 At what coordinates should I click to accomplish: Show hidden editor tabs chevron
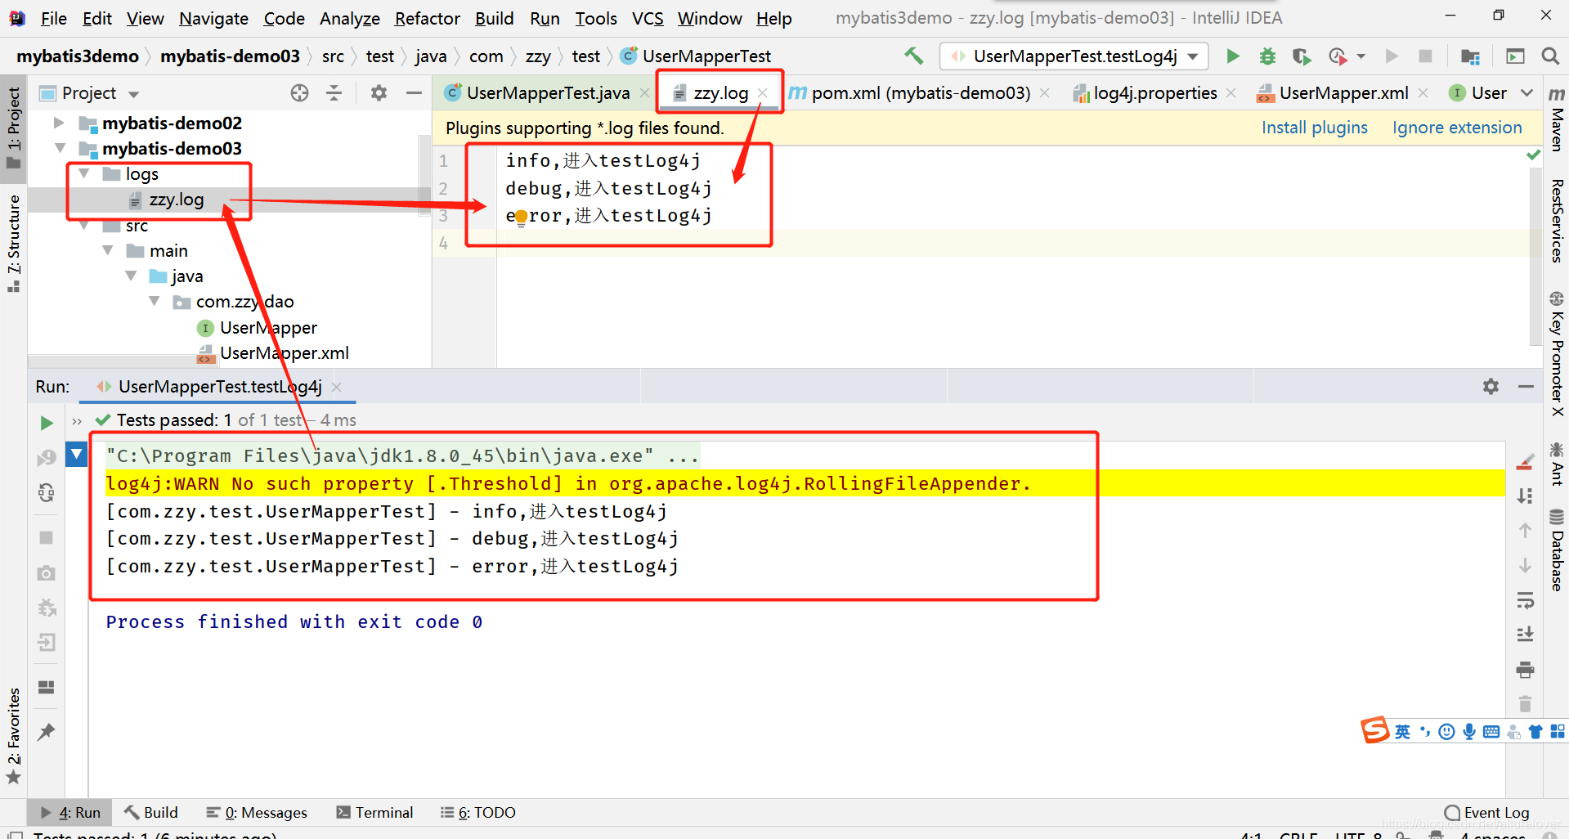tap(1526, 92)
